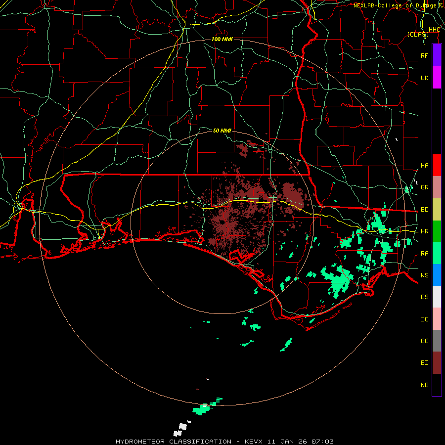Click the red HA legend color swatch
The image size is (445, 445).
[x=437, y=165]
